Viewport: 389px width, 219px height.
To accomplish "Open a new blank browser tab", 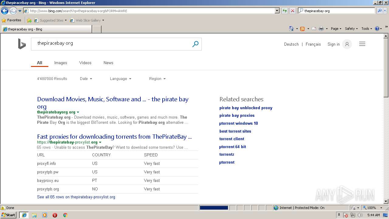I will tap(97, 29).
